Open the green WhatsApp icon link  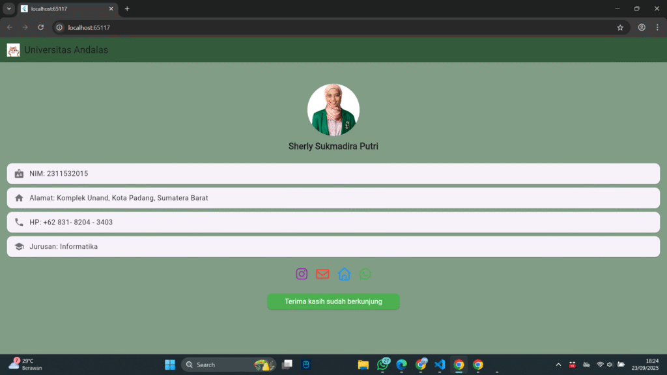[x=365, y=274]
